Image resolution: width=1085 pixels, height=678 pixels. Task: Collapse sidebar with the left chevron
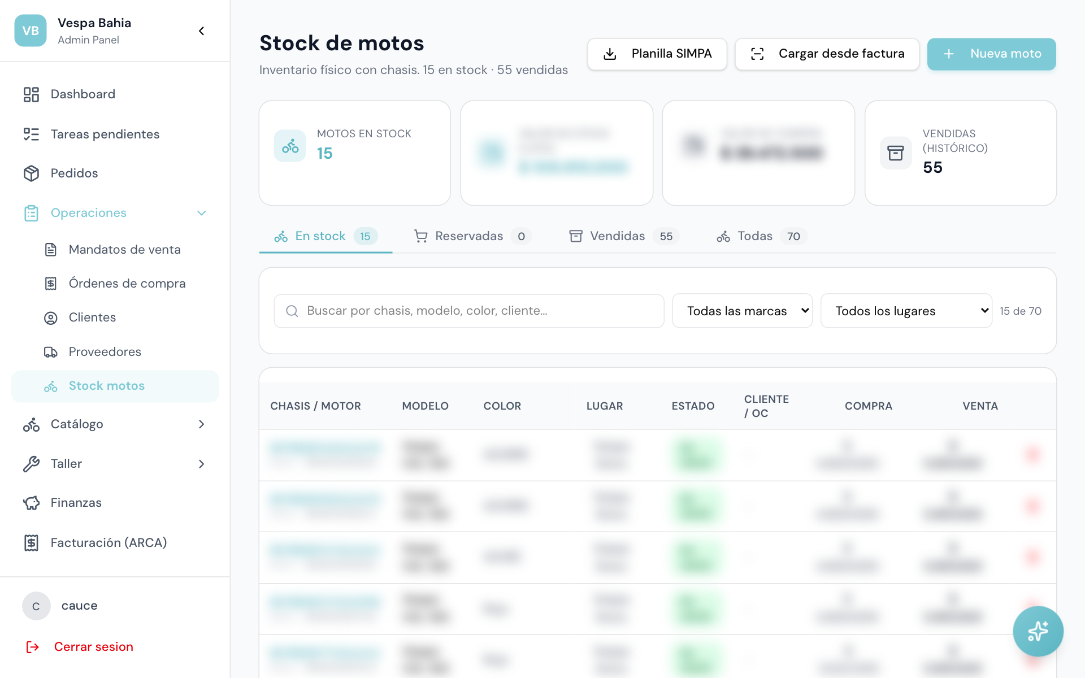click(x=201, y=31)
